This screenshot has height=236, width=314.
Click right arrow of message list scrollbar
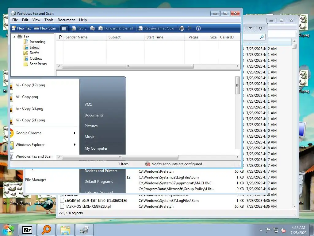tap(237, 66)
